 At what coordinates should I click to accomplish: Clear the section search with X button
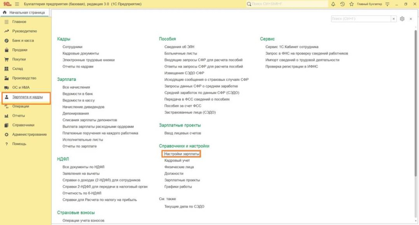394,19
